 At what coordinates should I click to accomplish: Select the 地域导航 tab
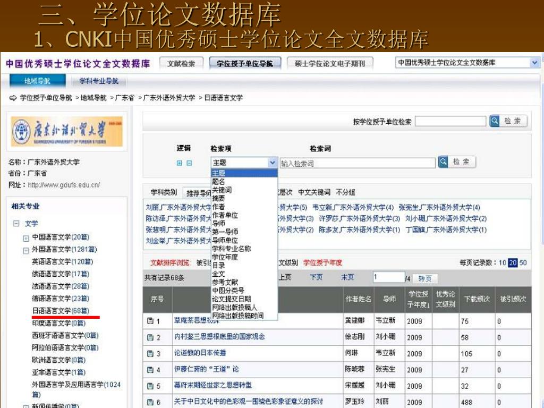(37, 81)
